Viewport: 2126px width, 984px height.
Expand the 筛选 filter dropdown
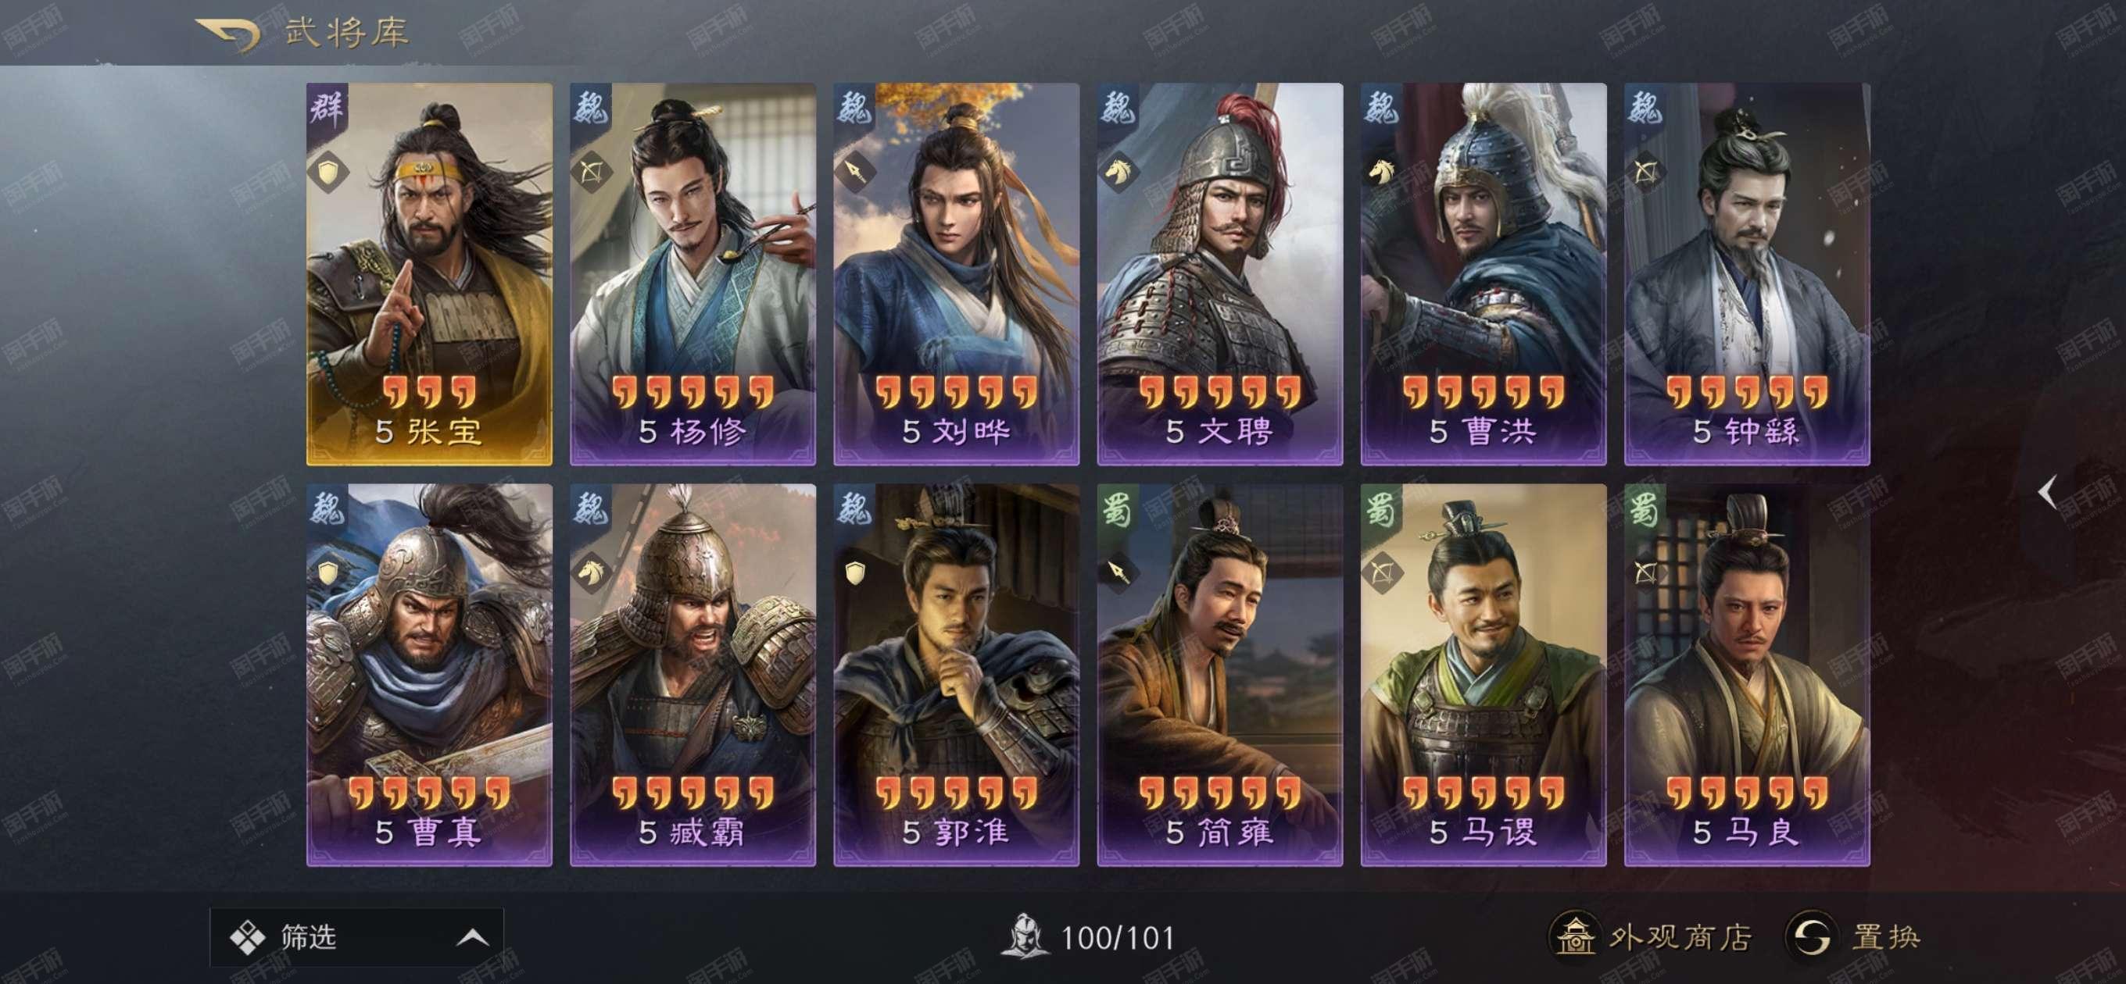tap(356, 937)
